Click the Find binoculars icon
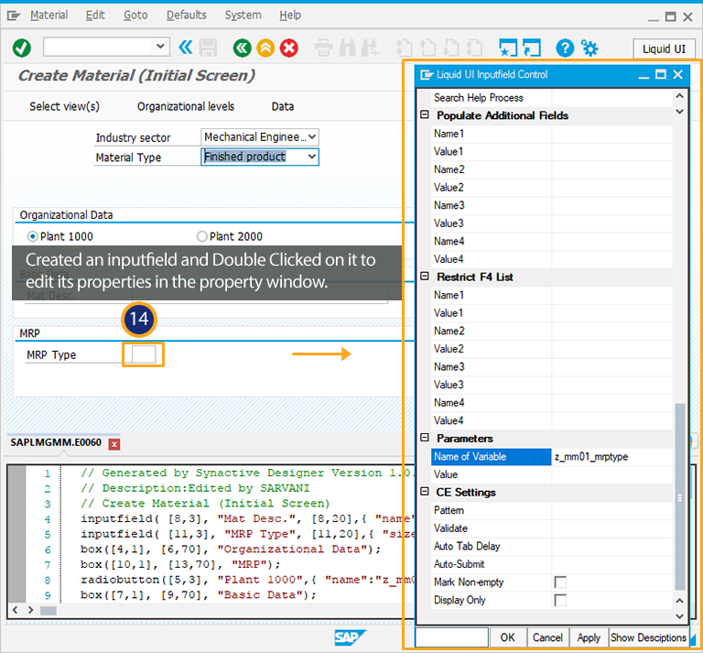This screenshot has height=653, width=703. pyautogui.click(x=348, y=48)
